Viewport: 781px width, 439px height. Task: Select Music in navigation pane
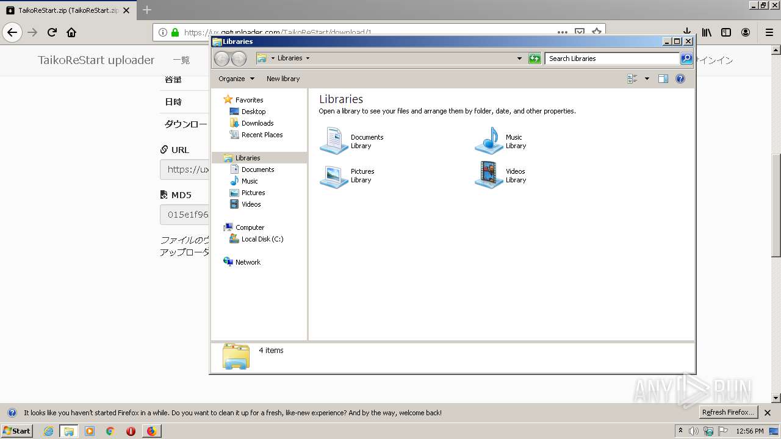tap(249, 181)
